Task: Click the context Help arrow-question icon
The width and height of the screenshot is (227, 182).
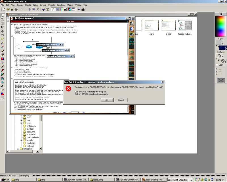Action: [79, 9]
